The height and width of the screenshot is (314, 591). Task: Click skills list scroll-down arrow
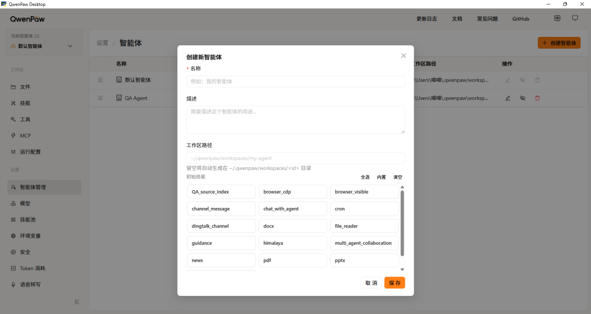pyautogui.click(x=402, y=270)
